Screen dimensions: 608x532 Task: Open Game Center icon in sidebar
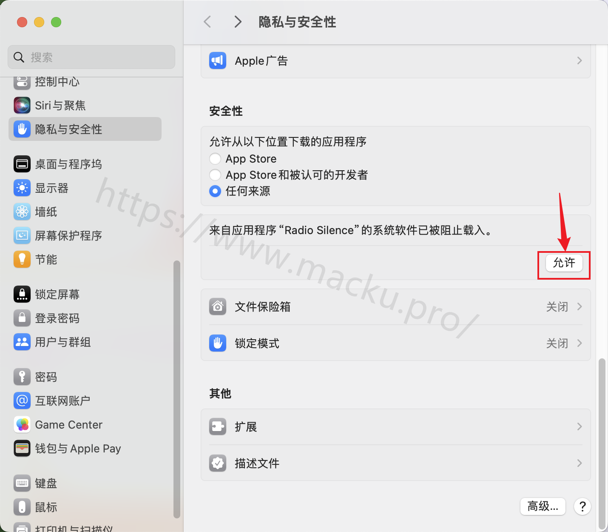point(22,424)
